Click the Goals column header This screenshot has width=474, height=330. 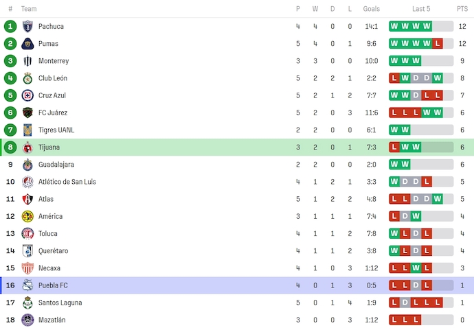coord(372,9)
